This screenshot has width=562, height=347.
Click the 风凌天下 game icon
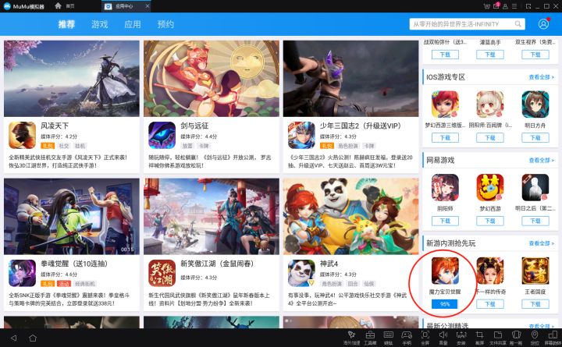[22, 135]
